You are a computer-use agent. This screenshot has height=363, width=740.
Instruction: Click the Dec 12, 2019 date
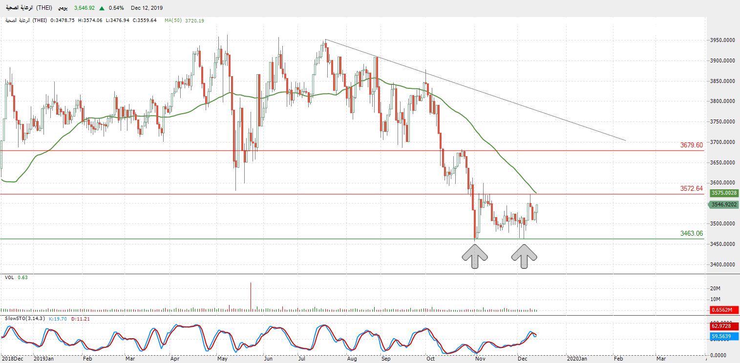[147, 8]
